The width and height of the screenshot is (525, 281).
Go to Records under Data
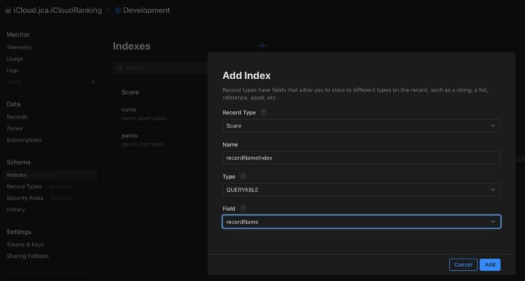pyautogui.click(x=16, y=117)
